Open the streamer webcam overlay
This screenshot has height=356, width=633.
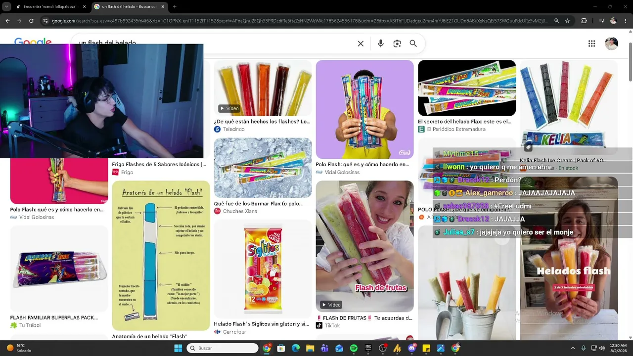[101, 101]
